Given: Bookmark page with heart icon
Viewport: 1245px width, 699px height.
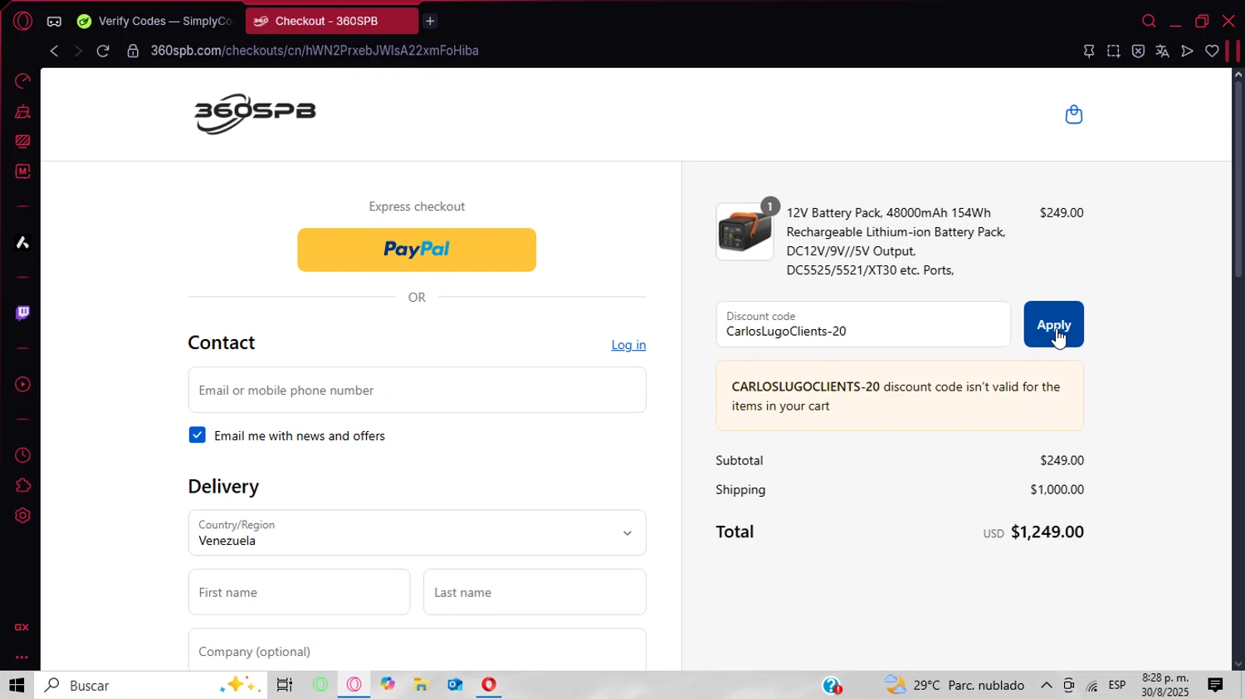Looking at the screenshot, I should (1212, 51).
